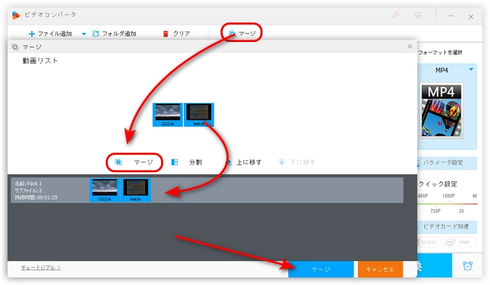
Task: Select the 2222.ts thumbnail in the Pack 1 row
Action: [104, 190]
